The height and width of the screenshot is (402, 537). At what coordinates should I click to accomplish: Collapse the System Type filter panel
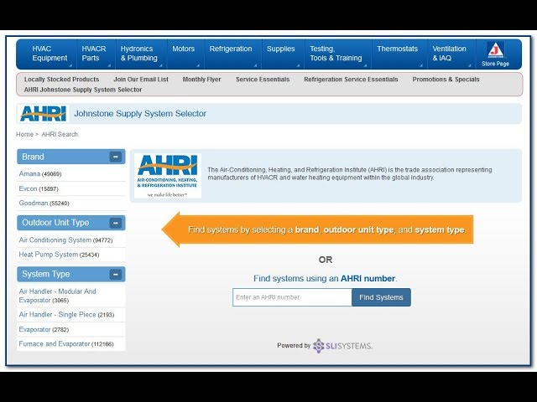116,274
